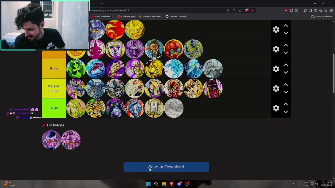Open the Brave Shields lion icon

click(246, 10)
